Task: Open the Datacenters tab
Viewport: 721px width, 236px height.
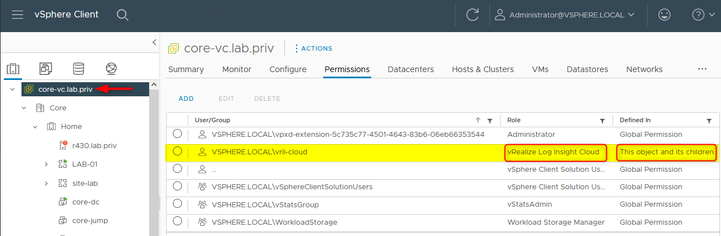Action: pyautogui.click(x=411, y=69)
